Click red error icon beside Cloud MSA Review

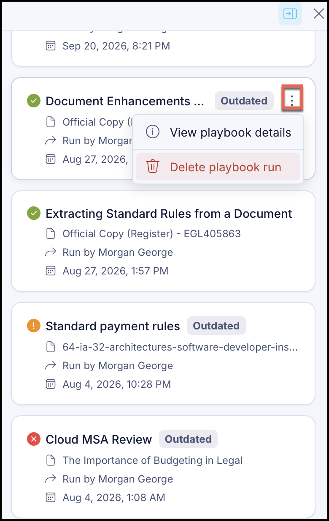(33, 439)
